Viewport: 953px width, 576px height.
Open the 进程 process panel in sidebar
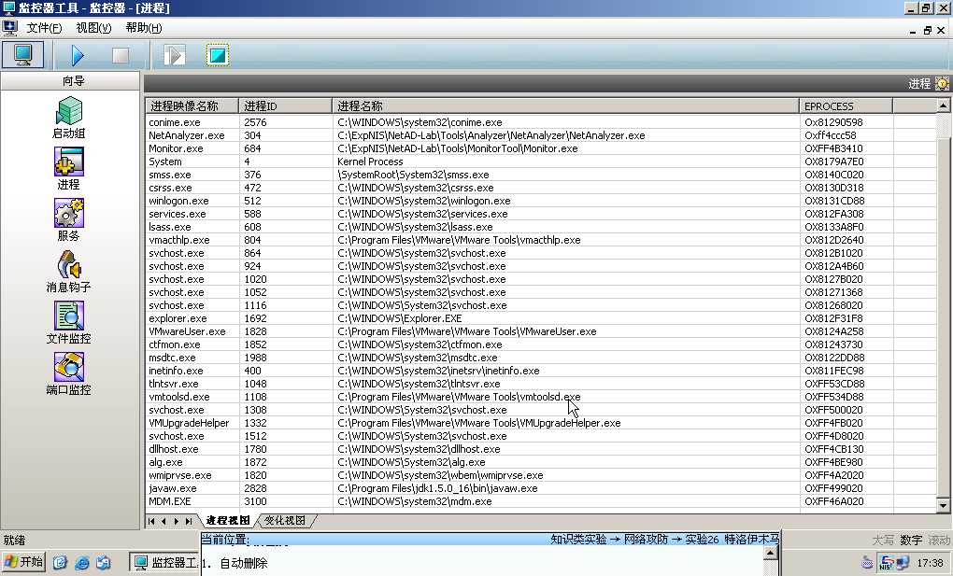tap(68, 169)
